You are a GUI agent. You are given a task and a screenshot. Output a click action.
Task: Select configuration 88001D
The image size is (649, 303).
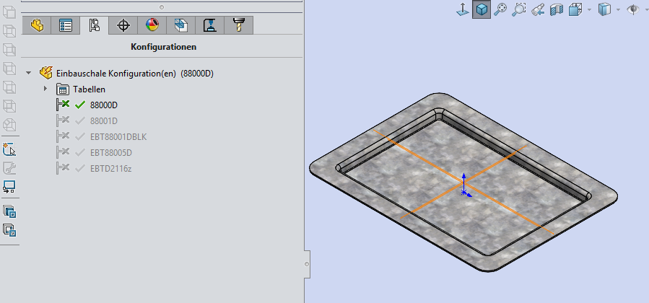coord(103,121)
